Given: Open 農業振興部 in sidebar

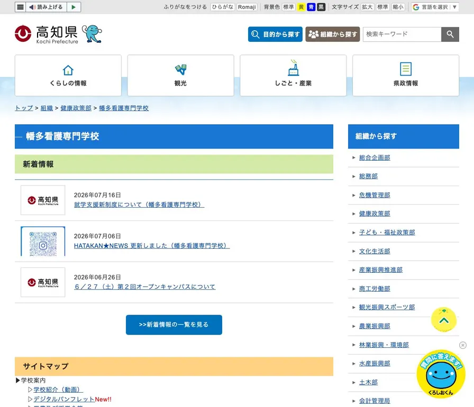Looking at the screenshot, I should click(x=375, y=326).
